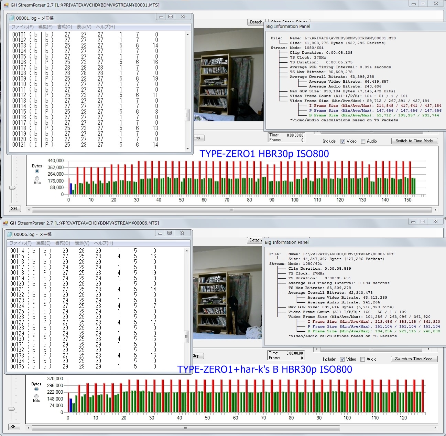Open 表示(V) menu in 00006.log Notepad

pos(82,243)
